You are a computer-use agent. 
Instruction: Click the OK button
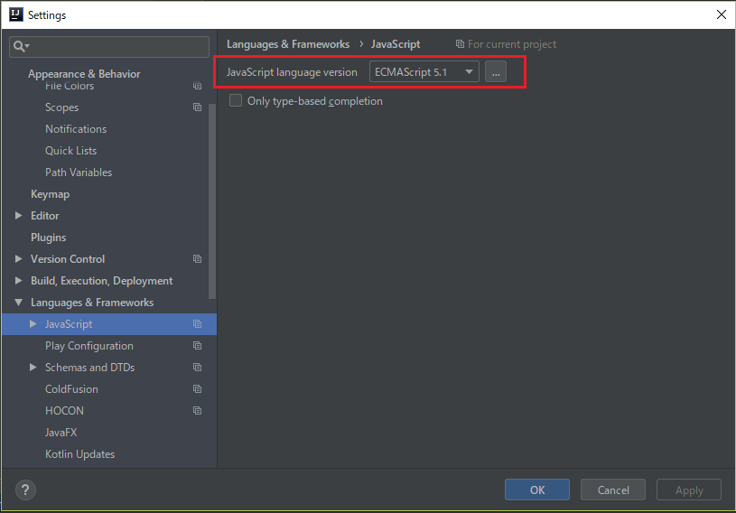pyautogui.click(x=537, y=490)
